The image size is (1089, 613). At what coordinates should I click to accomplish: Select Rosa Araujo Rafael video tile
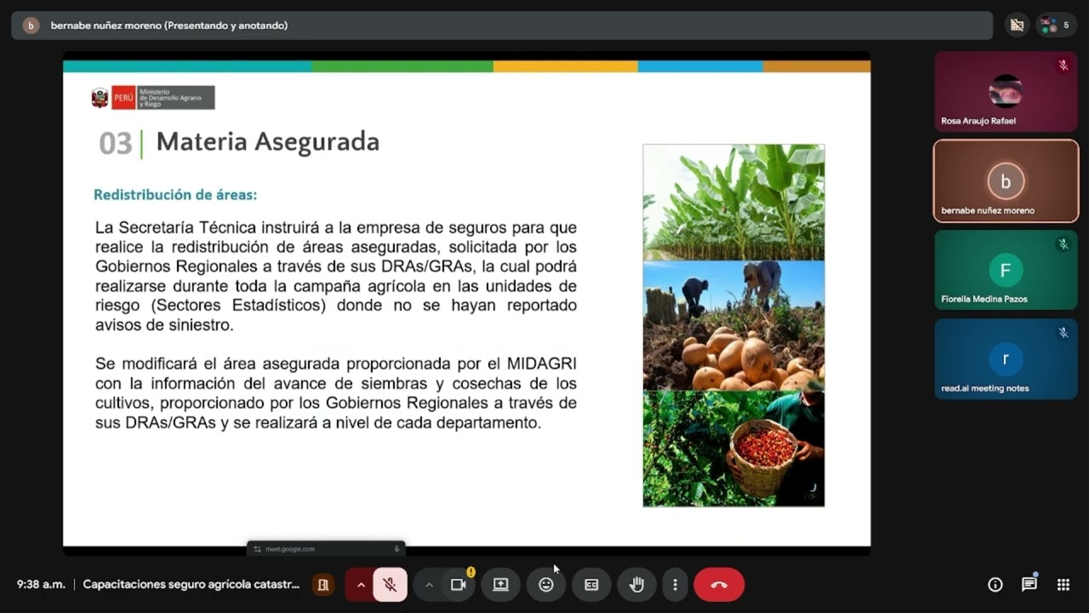point(1006,92)
